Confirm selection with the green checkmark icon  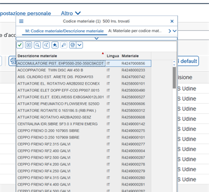pyautogui.click(x=20, y=45)
